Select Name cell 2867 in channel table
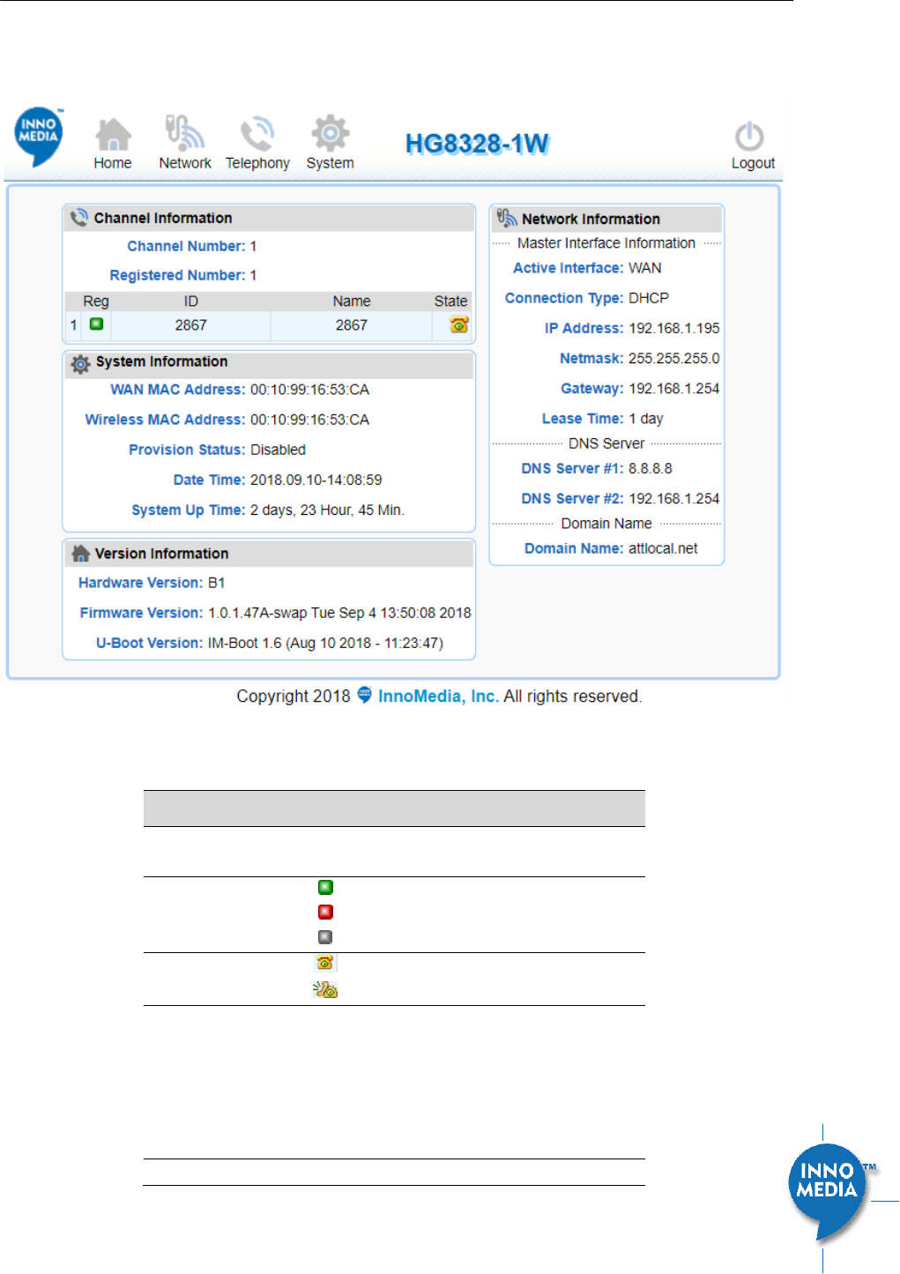 tap(352, 325)
